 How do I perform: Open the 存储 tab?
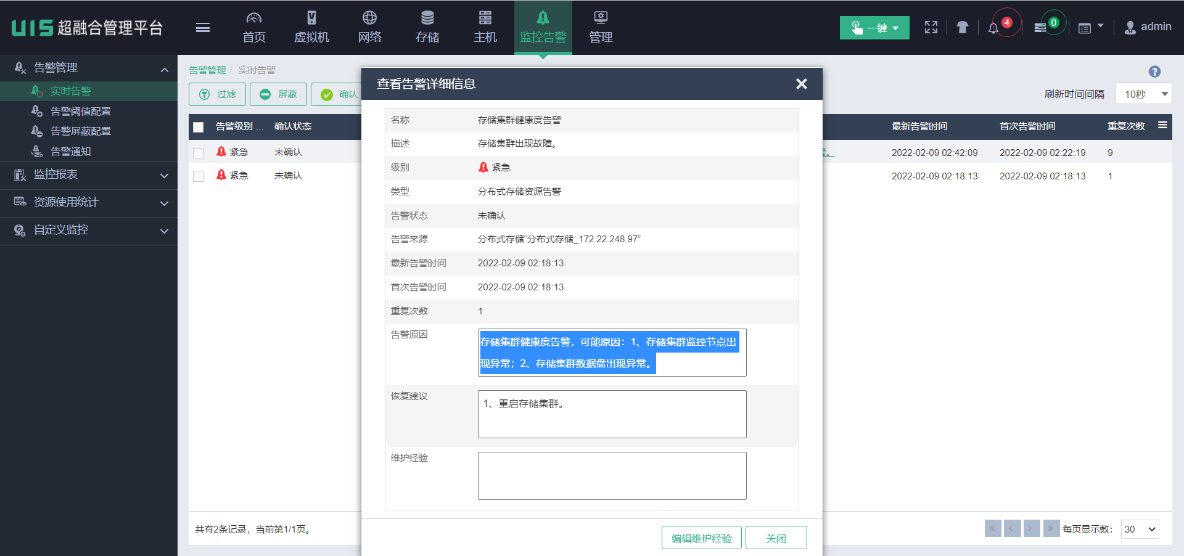click(427, 28)
